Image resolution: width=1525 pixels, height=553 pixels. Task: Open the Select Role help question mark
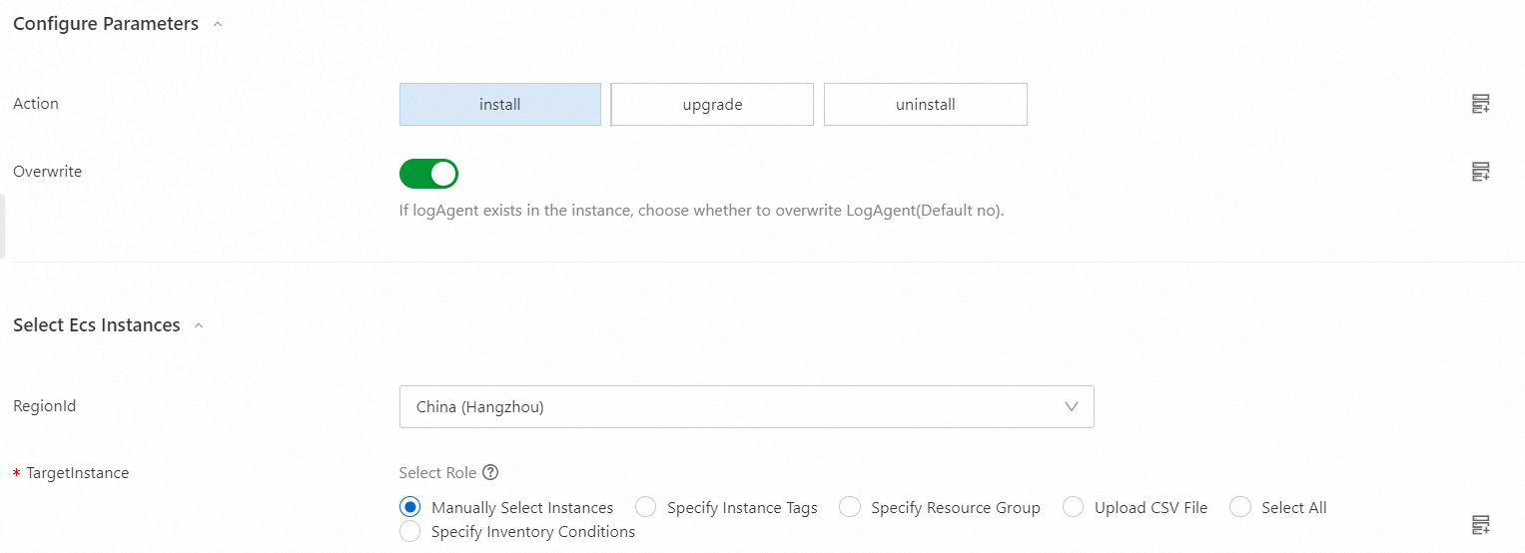pyautogui.click(x=489, y=473)
